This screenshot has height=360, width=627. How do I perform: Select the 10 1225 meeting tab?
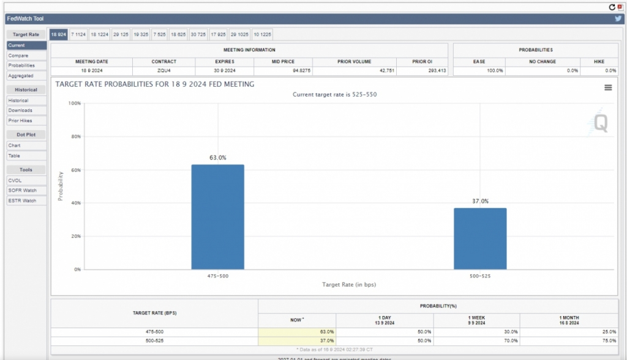click(x=262, y=35)
